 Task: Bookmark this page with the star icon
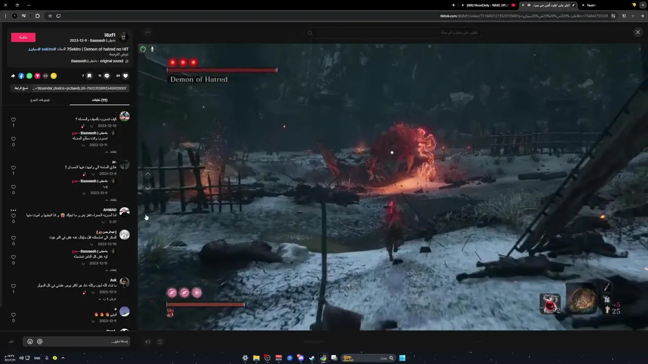(x=50, y=16)
